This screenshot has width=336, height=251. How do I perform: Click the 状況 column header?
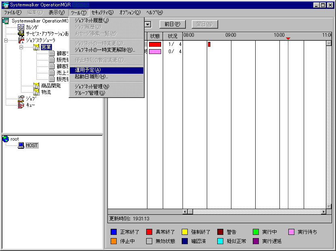tap(173, 36)
